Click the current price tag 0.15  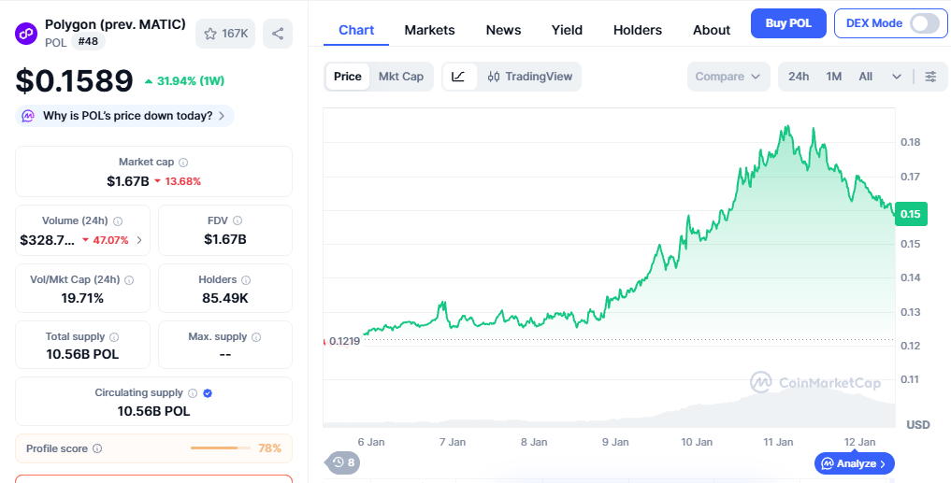point(911,214)
